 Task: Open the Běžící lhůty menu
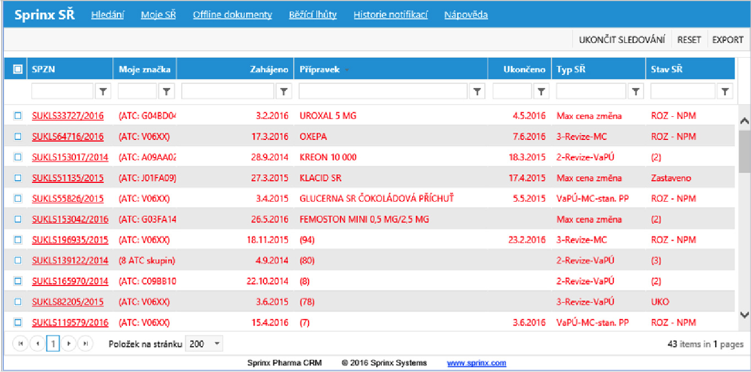(x=312, y=15)
